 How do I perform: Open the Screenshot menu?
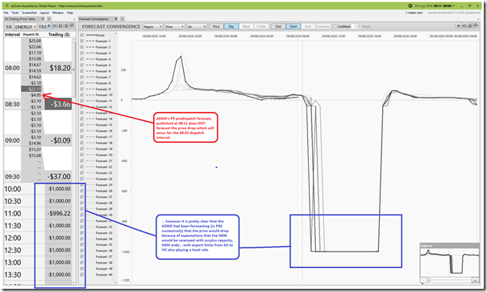pos(29,13)
